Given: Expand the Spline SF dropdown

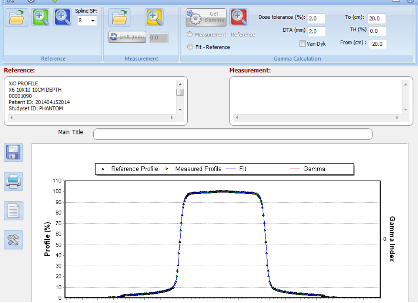Looking at the screenshot, I should click(92, 21).
